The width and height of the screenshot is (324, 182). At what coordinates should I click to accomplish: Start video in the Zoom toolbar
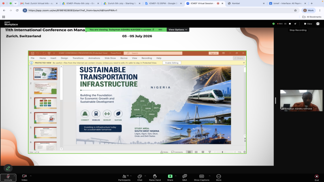pos(24,178)
